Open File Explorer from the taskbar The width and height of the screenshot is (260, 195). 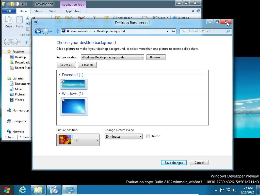(x=38, y=190)
